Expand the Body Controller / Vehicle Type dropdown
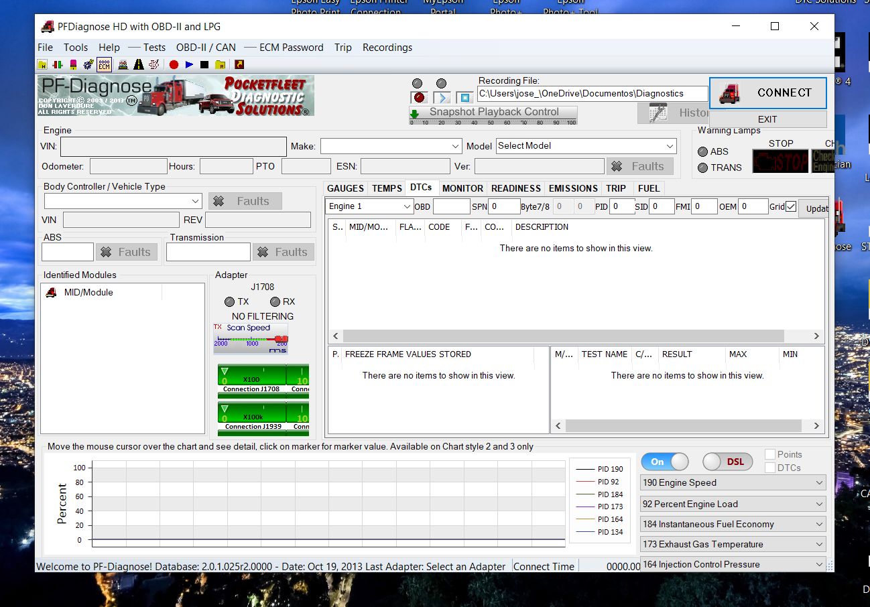 (123, 201)
